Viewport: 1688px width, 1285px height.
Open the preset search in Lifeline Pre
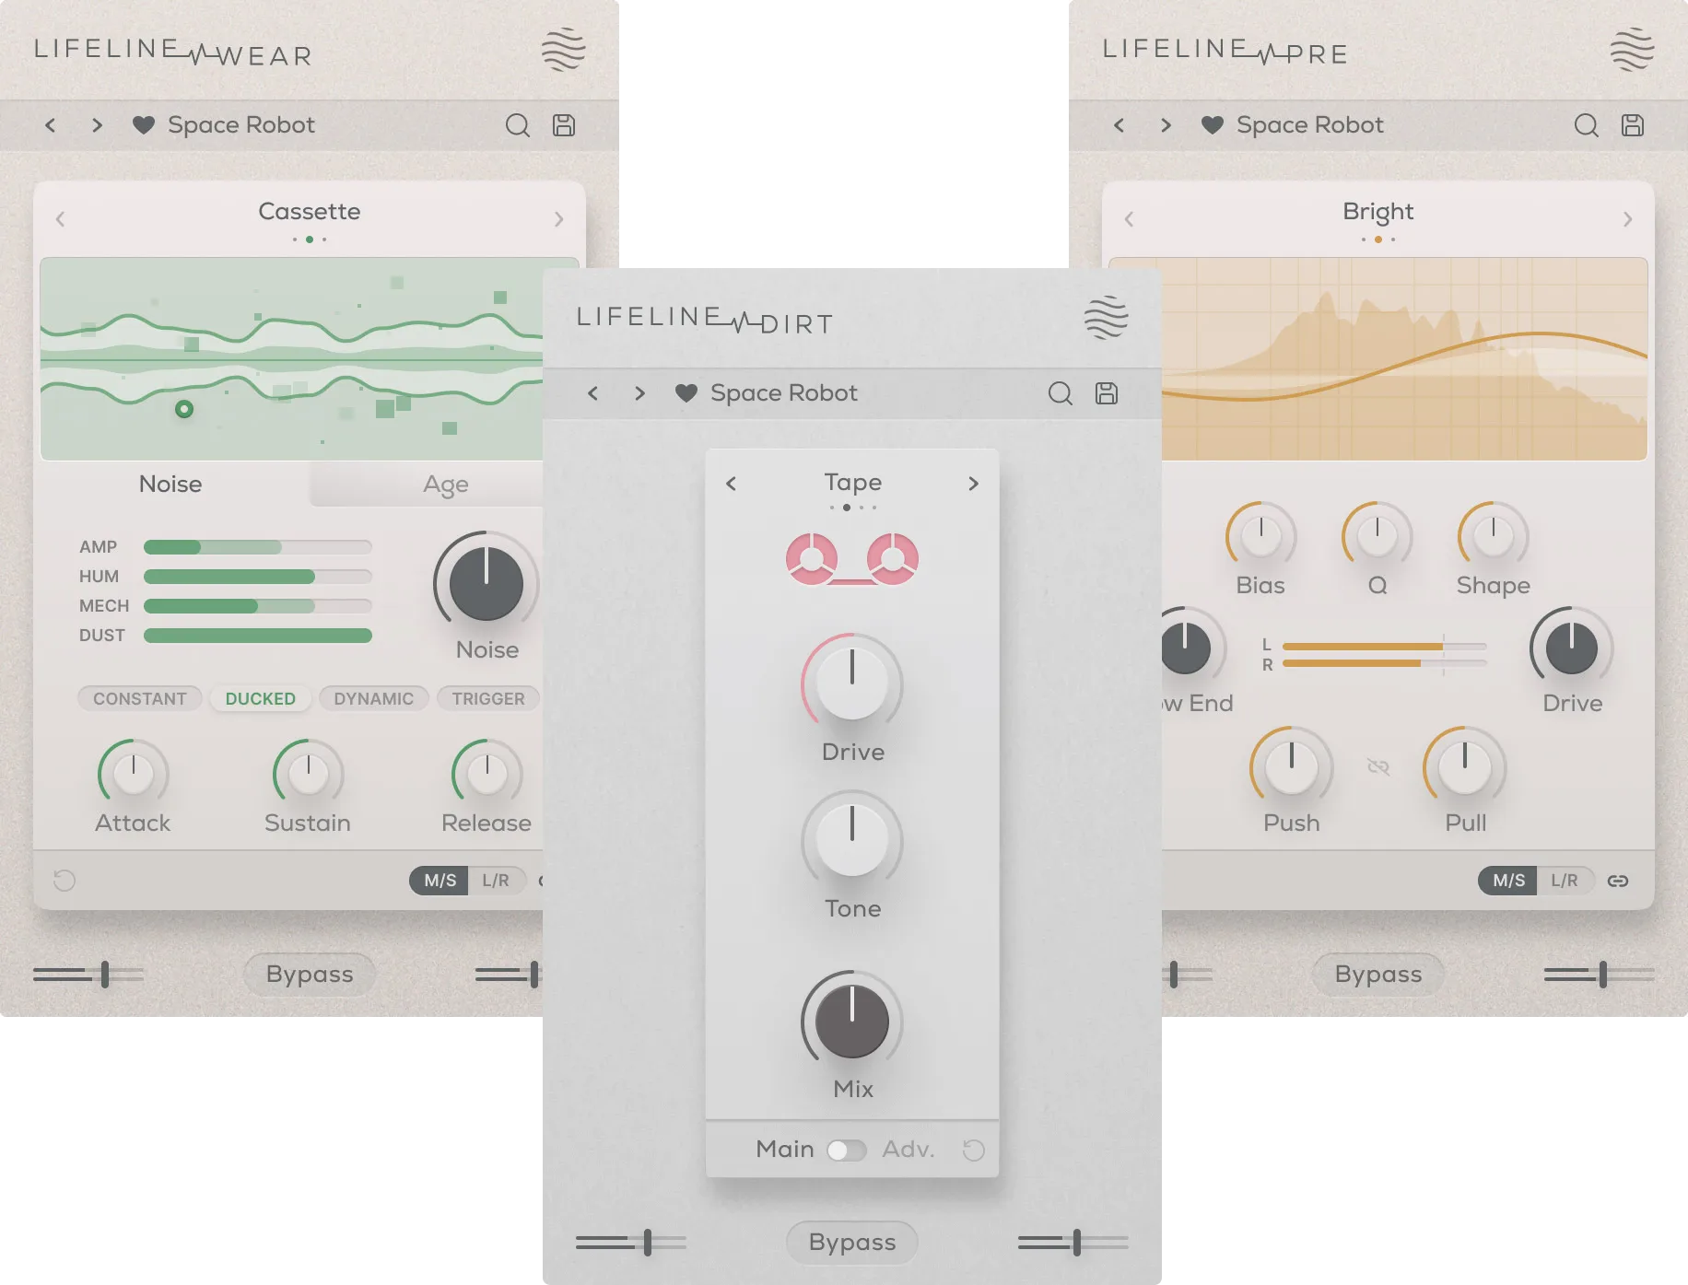click(x=1587, y=124)
